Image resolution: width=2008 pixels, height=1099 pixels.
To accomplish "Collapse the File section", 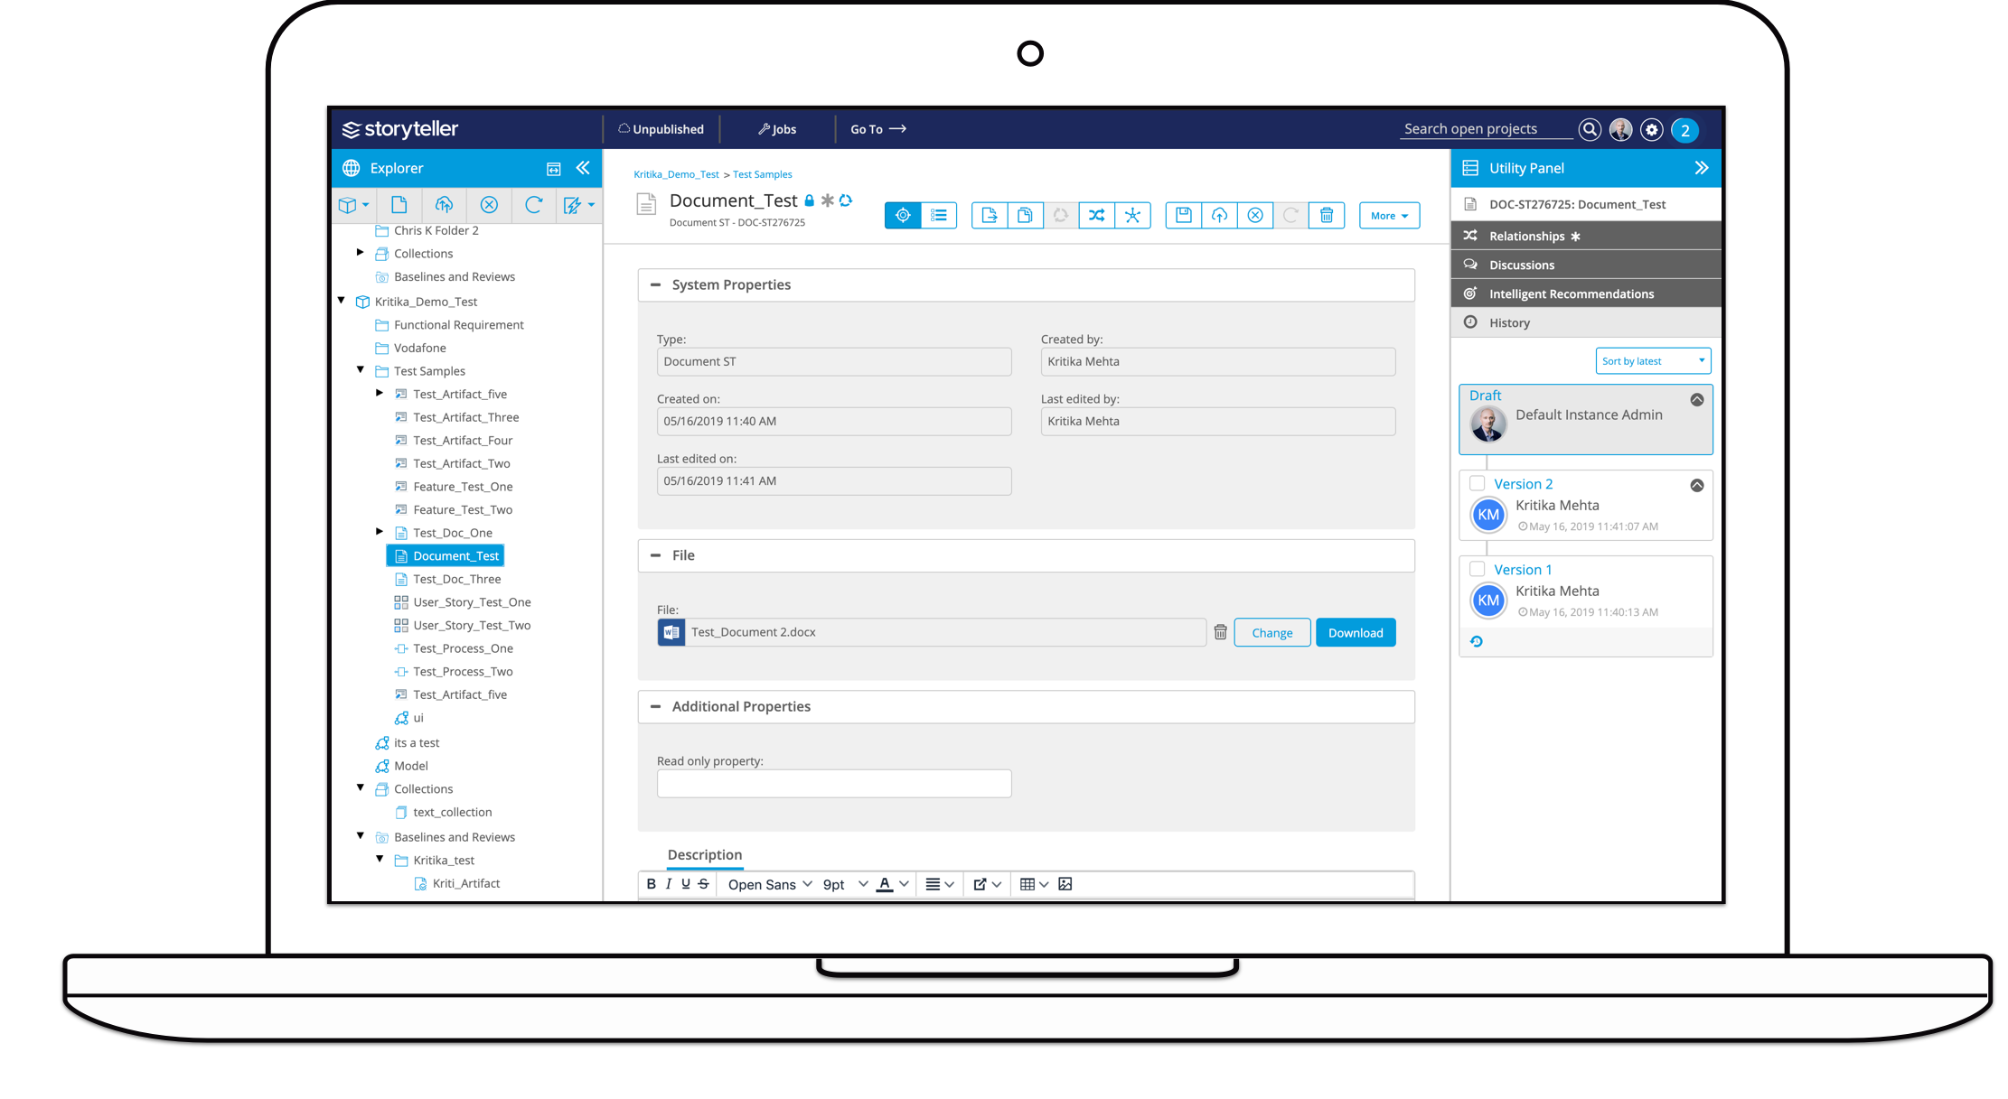I will coord(655,555).
